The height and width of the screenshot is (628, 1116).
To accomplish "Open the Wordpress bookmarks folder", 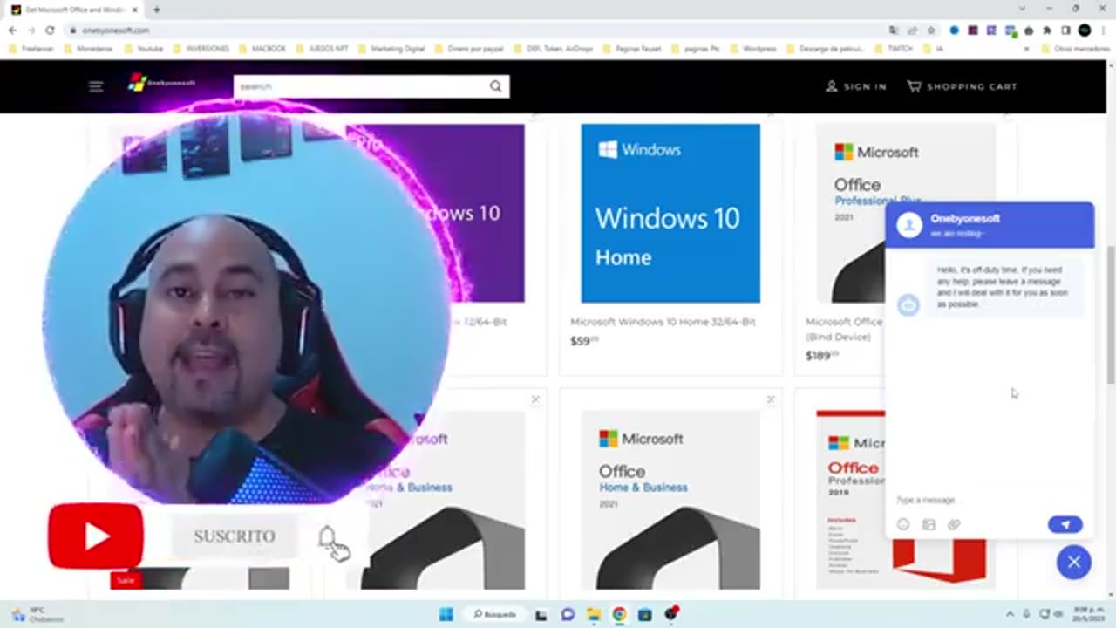I will point(752,49).
